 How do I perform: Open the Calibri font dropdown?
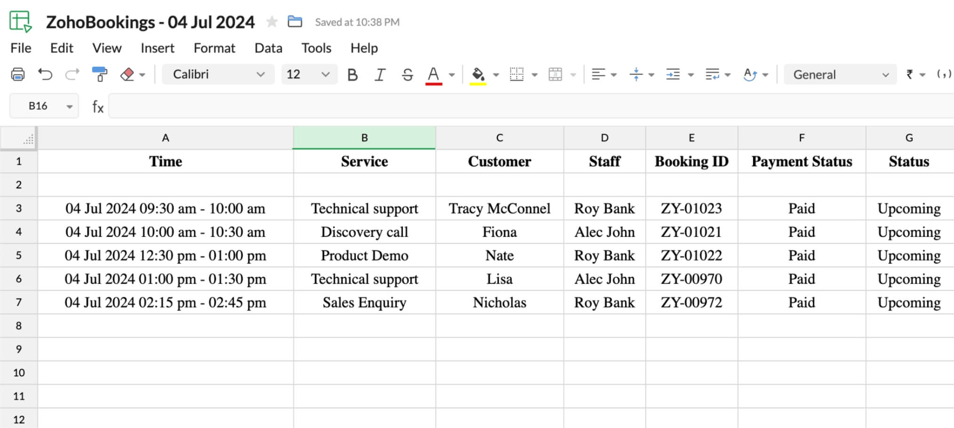pos(218,74)
